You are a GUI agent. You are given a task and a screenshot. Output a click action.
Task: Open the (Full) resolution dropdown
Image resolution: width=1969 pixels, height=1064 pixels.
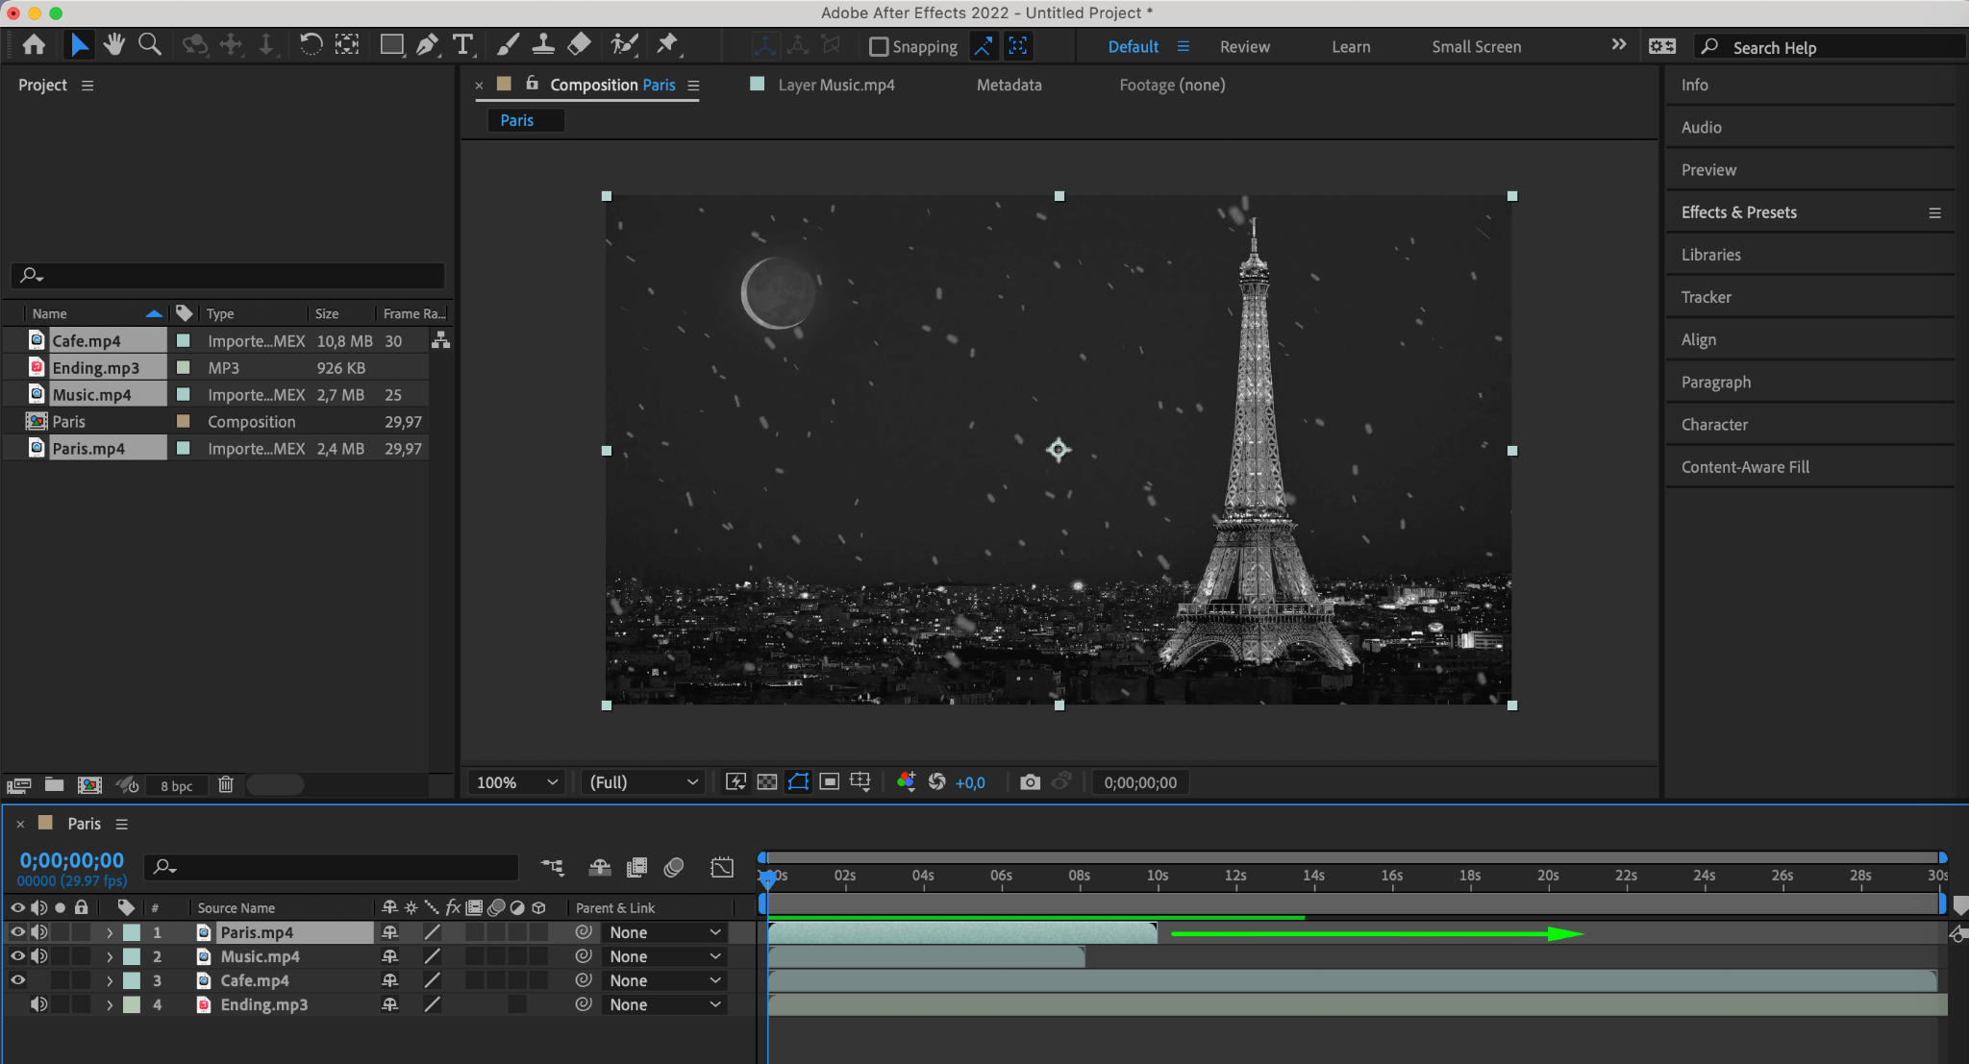[x=643, y=782]
